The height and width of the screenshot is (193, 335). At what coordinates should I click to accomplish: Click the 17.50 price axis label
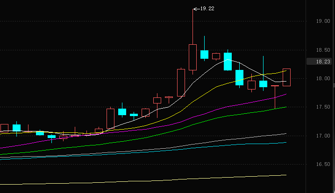pos(323,107)
